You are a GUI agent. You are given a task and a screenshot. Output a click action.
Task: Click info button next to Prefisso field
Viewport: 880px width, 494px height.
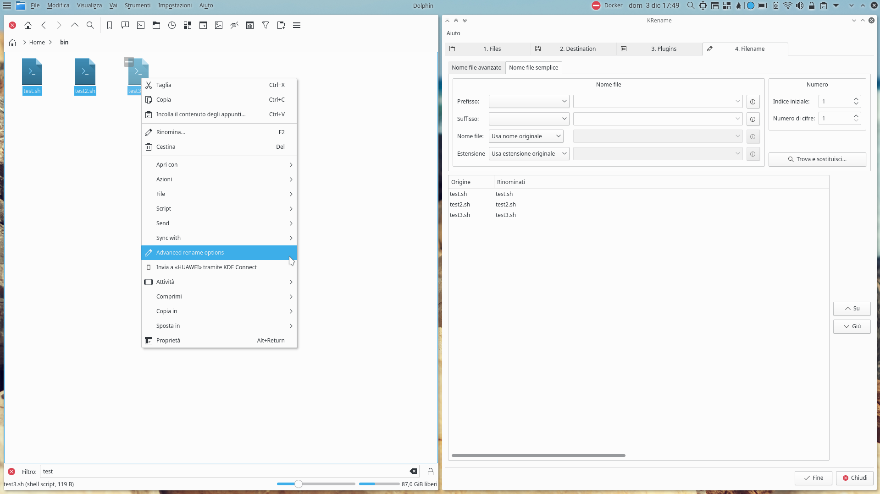[x=753, y=102]
